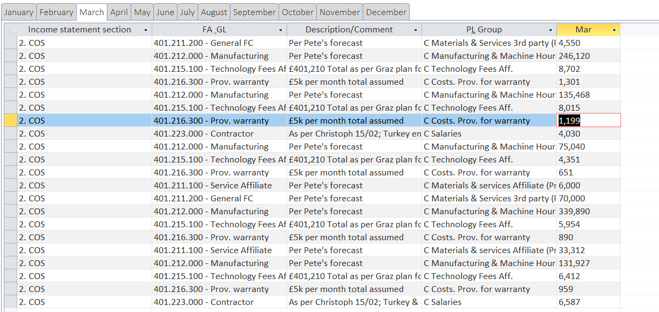Expand the Description/Comment column filter arrow
Screen dimensions: 659x312
(416, 30)
